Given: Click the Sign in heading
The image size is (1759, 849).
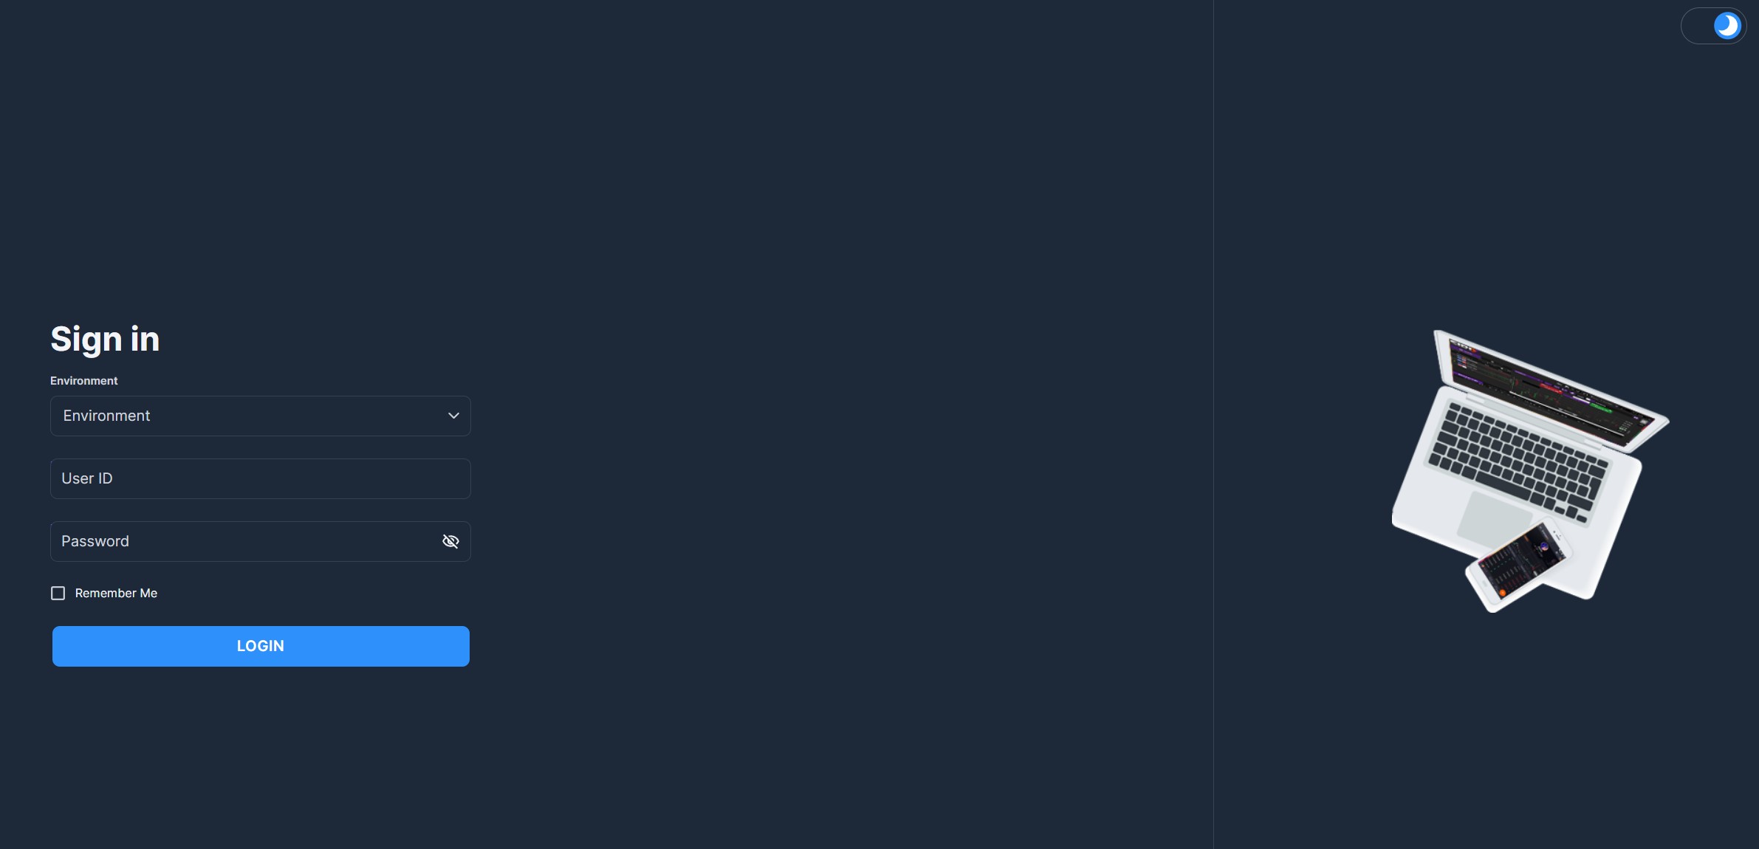Looking at the screenshot, I should (105, 339).
